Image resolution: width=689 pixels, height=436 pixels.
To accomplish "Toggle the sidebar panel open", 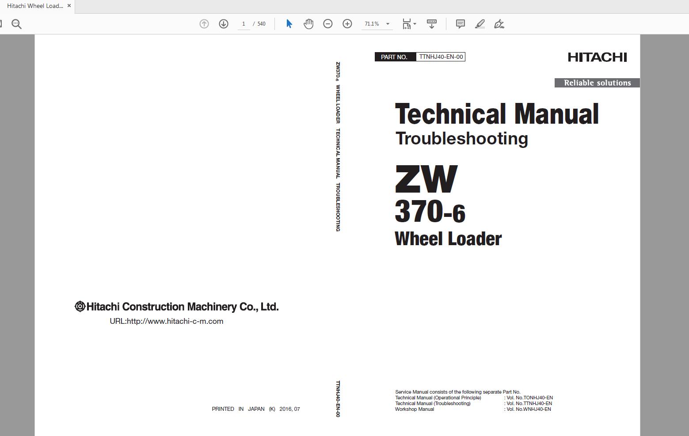I will (x=1, y=23).
